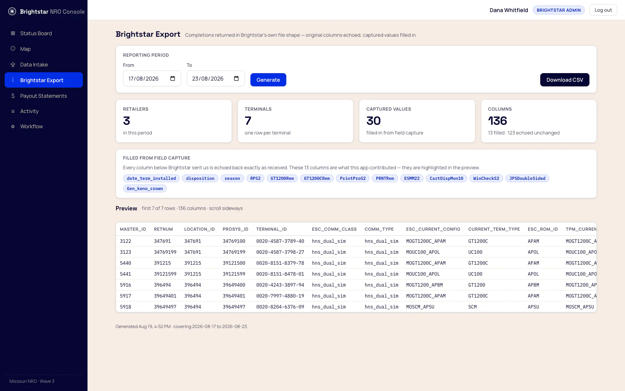Viewport: 625px width, 391px height.
Task: Click the disposition column chip
Action: coord(200,178)
